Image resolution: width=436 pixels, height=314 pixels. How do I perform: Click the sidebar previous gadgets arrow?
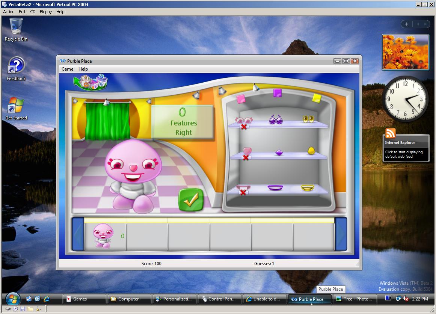(x=418, y=24)
